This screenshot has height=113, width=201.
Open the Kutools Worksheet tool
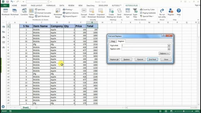point(14,13)
